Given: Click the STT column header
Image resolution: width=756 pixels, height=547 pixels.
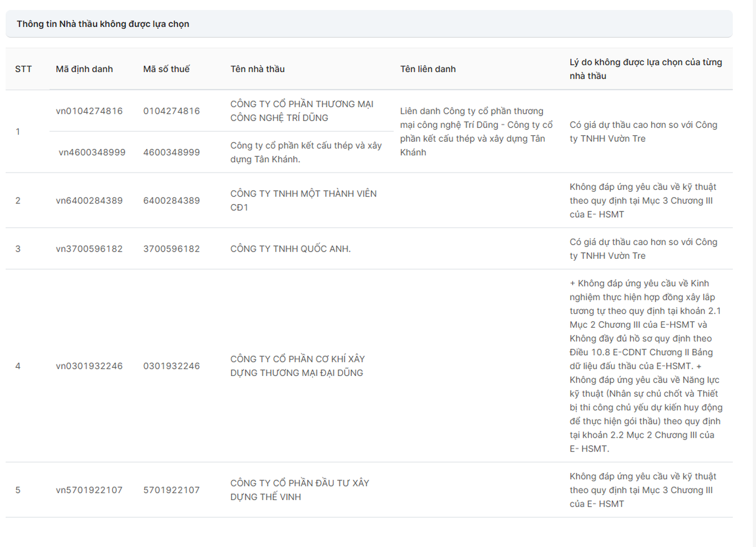Looking at the screenshot, I should (23, 69).
